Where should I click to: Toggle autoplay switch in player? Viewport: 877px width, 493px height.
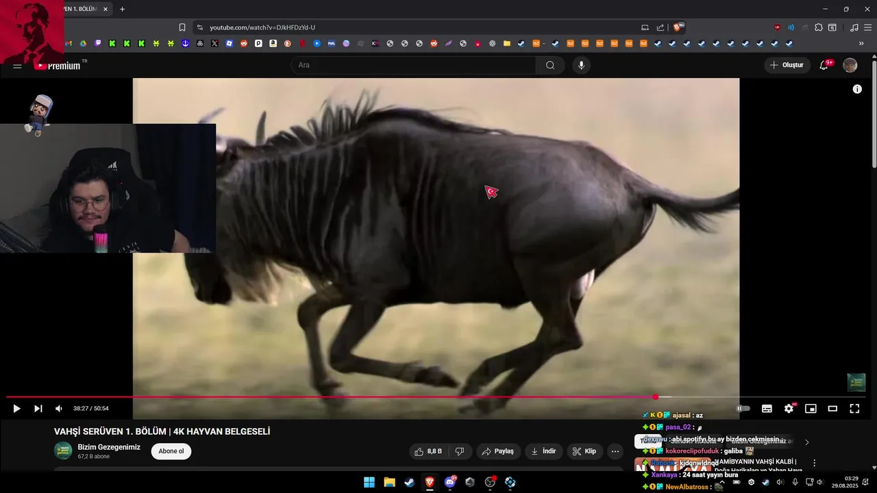[x=743, y=408]
